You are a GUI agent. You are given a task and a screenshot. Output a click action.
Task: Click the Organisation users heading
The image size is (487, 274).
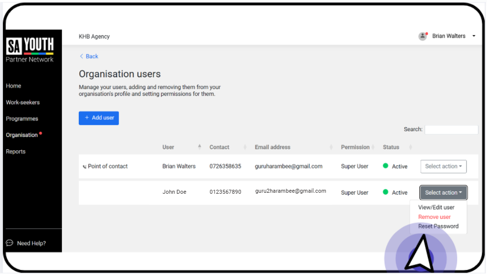coord(120,74)
